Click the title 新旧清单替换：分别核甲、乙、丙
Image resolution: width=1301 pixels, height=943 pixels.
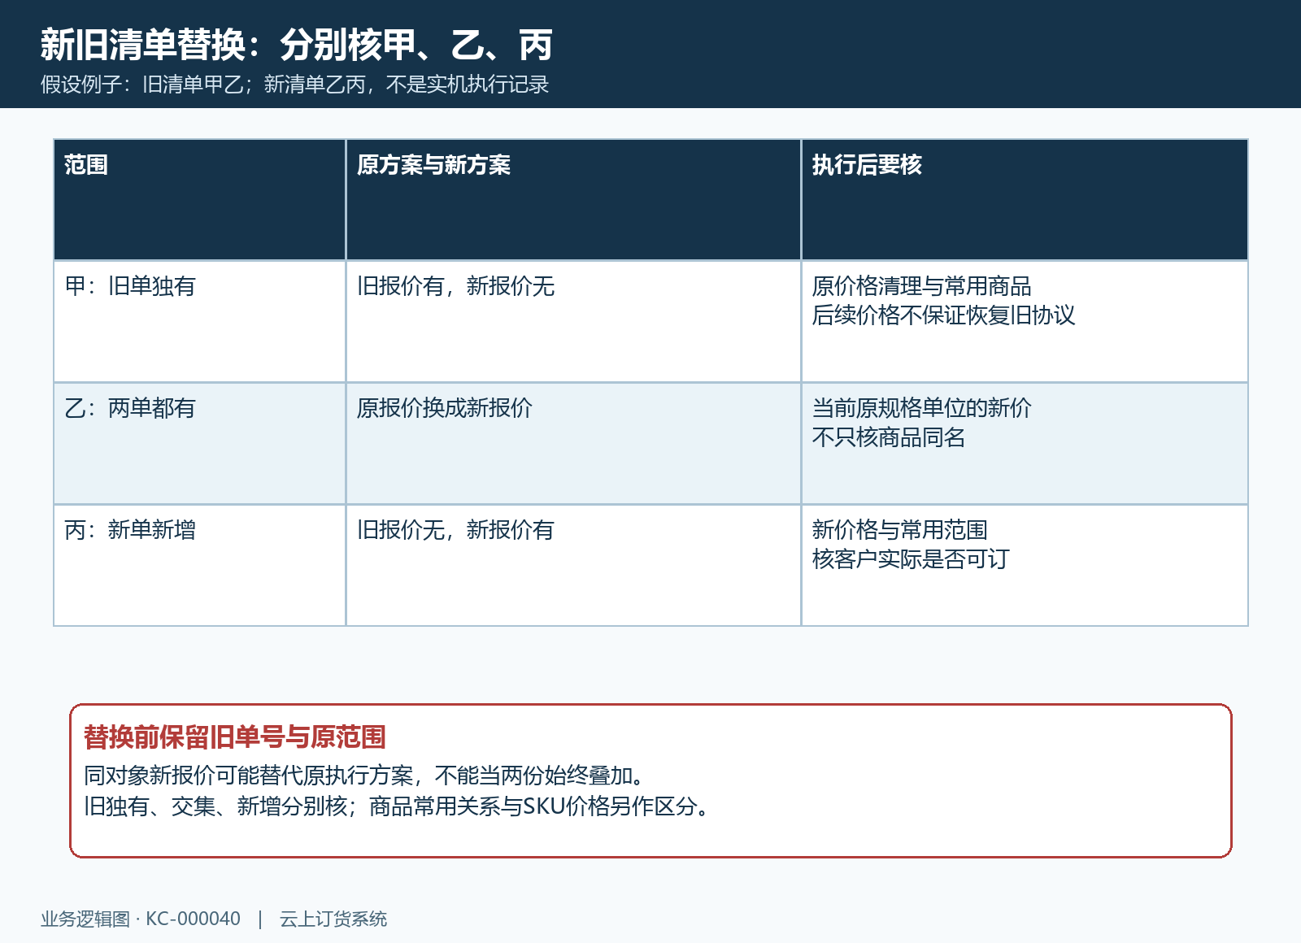click(x=297, y=45)
